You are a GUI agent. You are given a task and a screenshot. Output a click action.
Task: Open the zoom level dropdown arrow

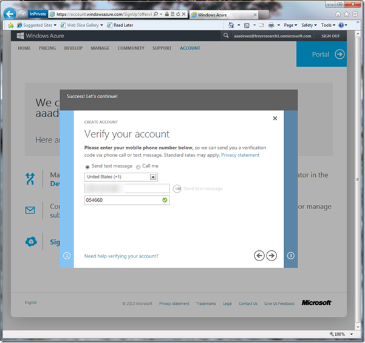coord(352,334)
